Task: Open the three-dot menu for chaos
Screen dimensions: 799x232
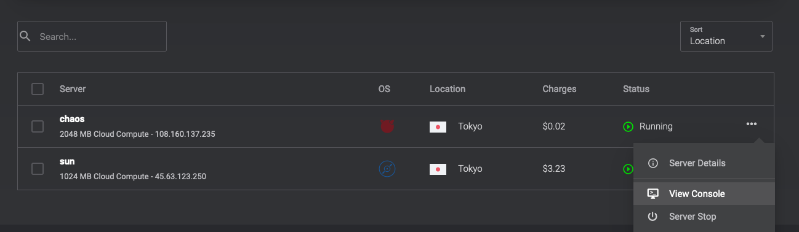Action: point(752,124)
